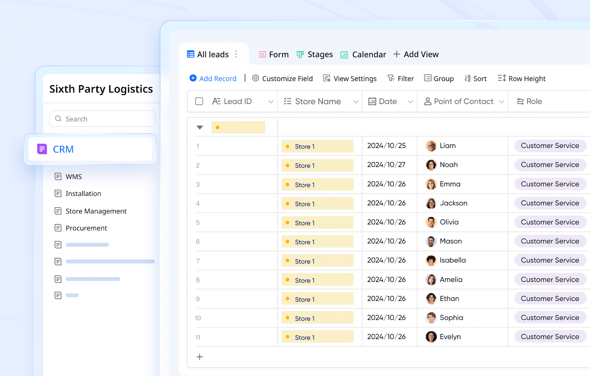Click Add Record
590x376 pixels.
coord(213,78)
